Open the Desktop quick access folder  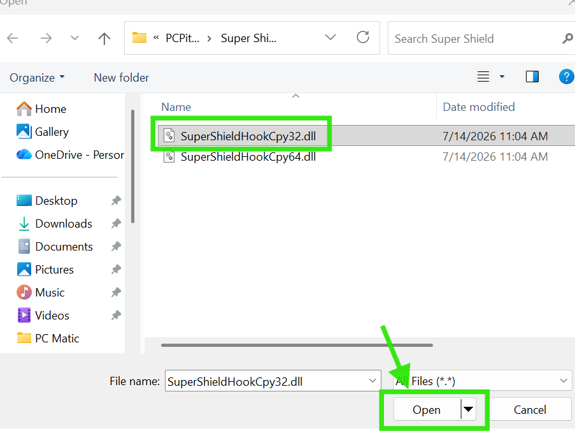(x=47, y=200)
